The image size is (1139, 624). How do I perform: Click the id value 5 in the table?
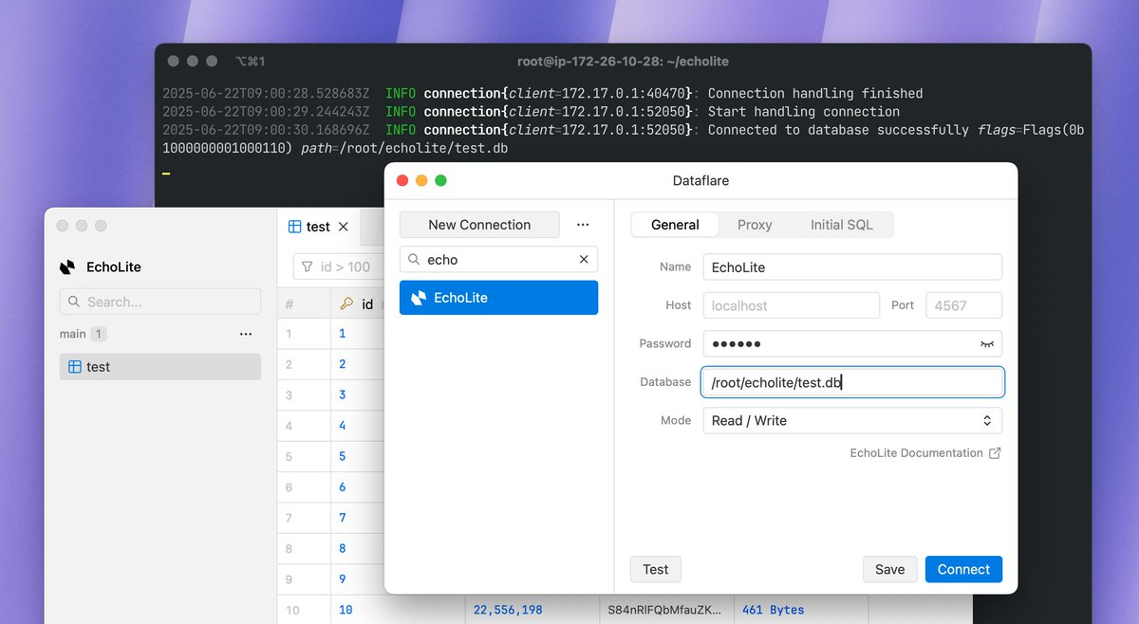(343, 456)
